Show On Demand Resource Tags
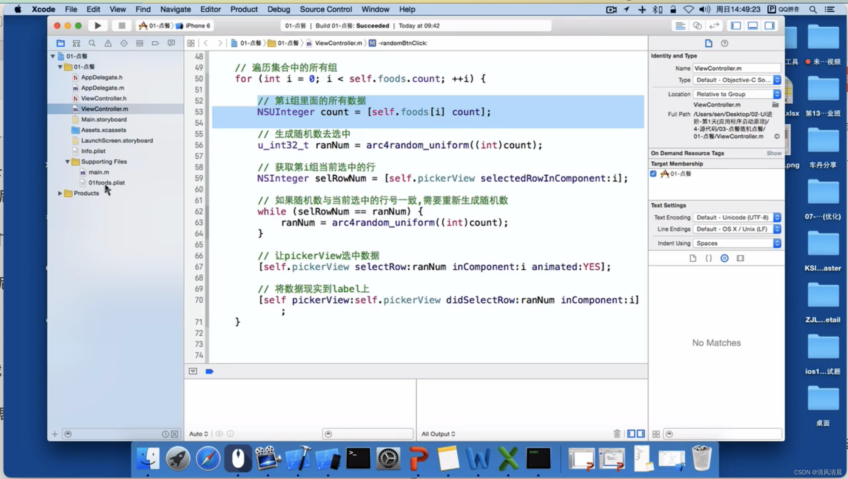 [774, 153]
